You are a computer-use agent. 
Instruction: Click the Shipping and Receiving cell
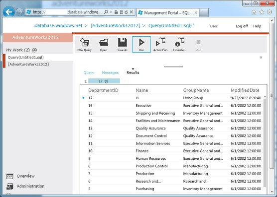click(155, 113)
